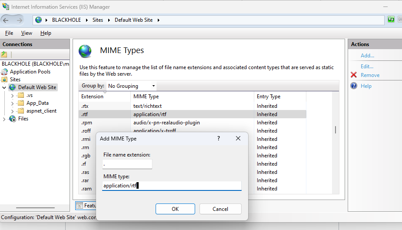Click the red X Remove icon
Image resolution: width=402 pixels, height=230 pixels.
click(354, 75)
